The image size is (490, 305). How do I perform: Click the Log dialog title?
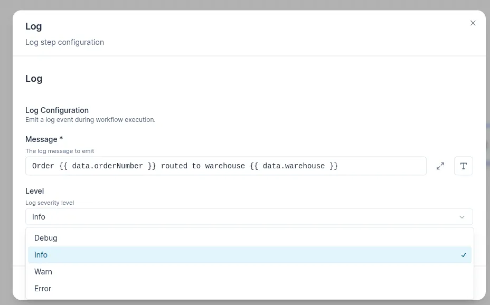(x=33, y=26)
